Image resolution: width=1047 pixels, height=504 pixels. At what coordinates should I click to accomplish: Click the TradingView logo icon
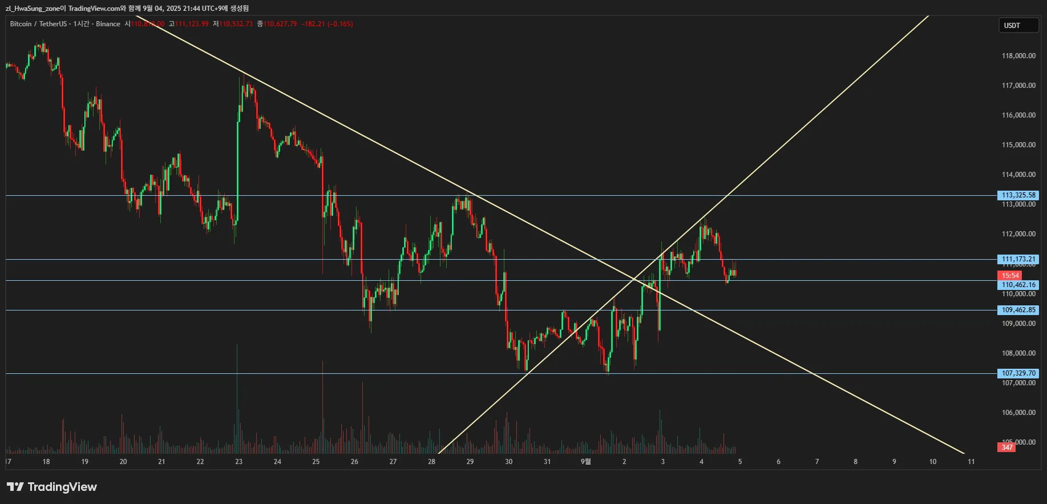tap(15, 487)
